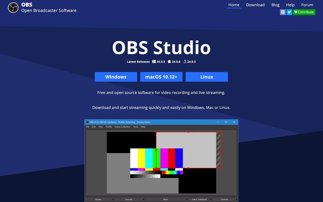The image size is (323, 202).
Task: Click the OBS app preview screenshot
Action: tap(161, 160)
